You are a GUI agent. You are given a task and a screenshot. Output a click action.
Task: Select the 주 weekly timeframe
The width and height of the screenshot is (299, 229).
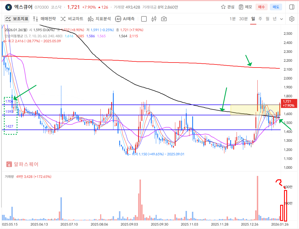[x=260, y=19]
